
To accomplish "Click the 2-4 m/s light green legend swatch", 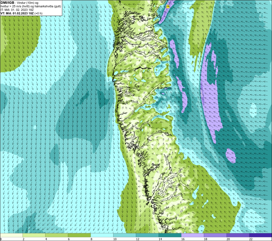I will click(34, 235).
